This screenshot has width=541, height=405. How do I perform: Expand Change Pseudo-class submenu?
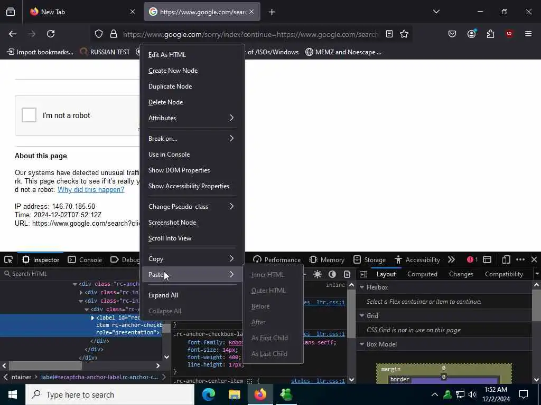192,207
